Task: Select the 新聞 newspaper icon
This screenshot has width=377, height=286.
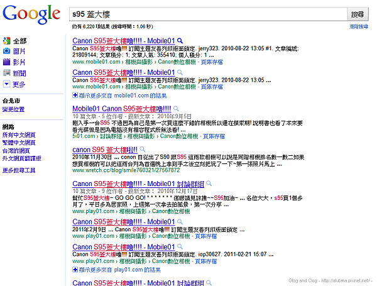Action: pyautogui.click(x=6, y=73)
